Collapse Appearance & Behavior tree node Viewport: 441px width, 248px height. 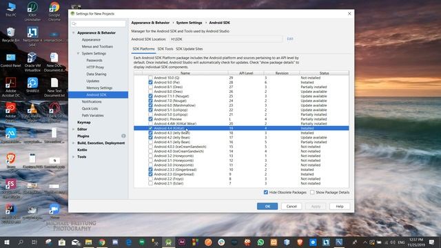[74, 33]
